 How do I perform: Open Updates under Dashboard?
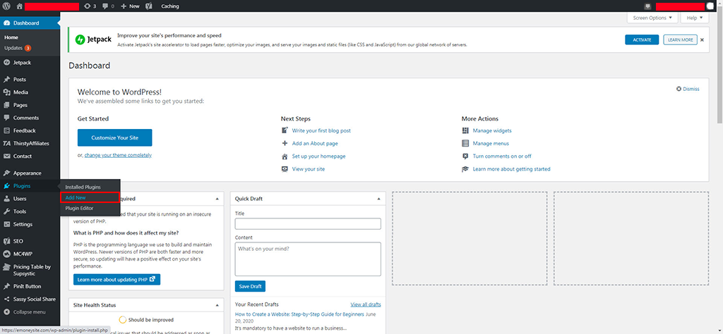tap(18, 48)
